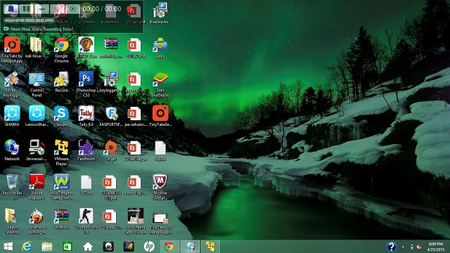Pause the TinyTake recording
The height and width of the screenshot is (253, 450).
(26, 9)
